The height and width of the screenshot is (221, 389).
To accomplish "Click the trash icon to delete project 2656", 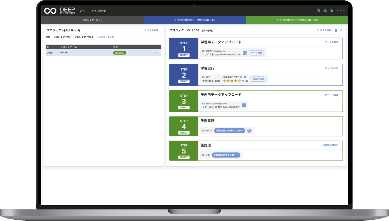I will tap(336, 30).
